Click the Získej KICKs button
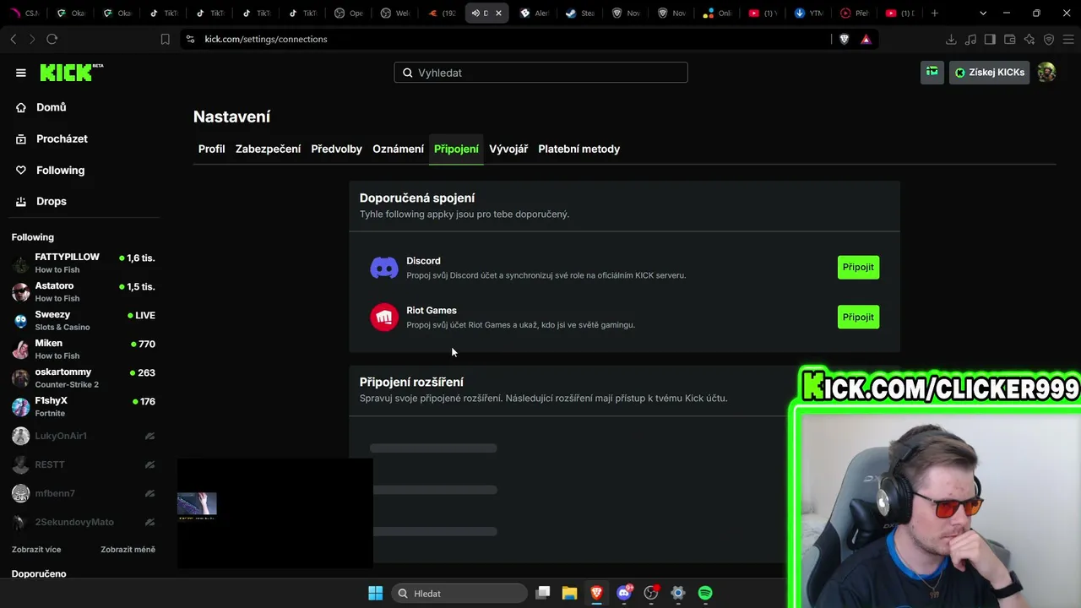 [989, 73]
